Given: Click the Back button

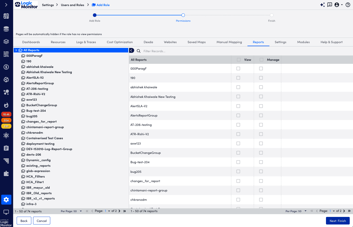Looking at the screenshot, I should click(x=24, y=220).
